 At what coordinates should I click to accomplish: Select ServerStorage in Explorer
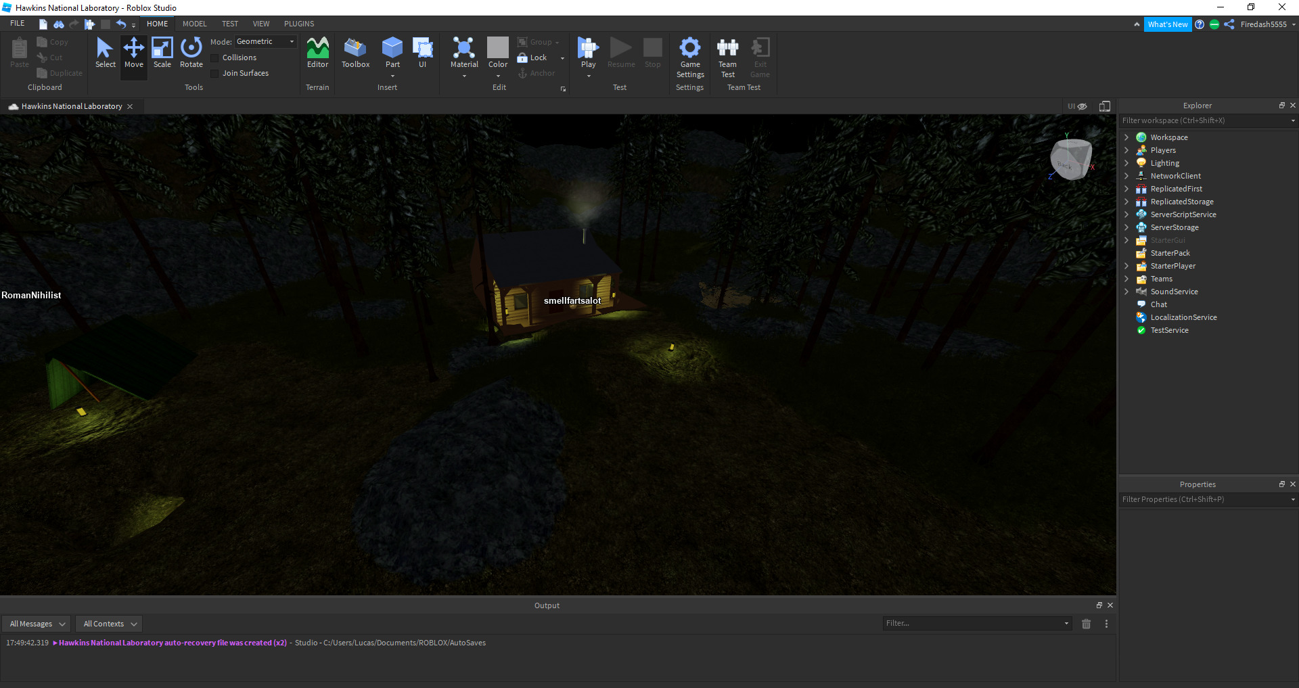pos(1174,227)
